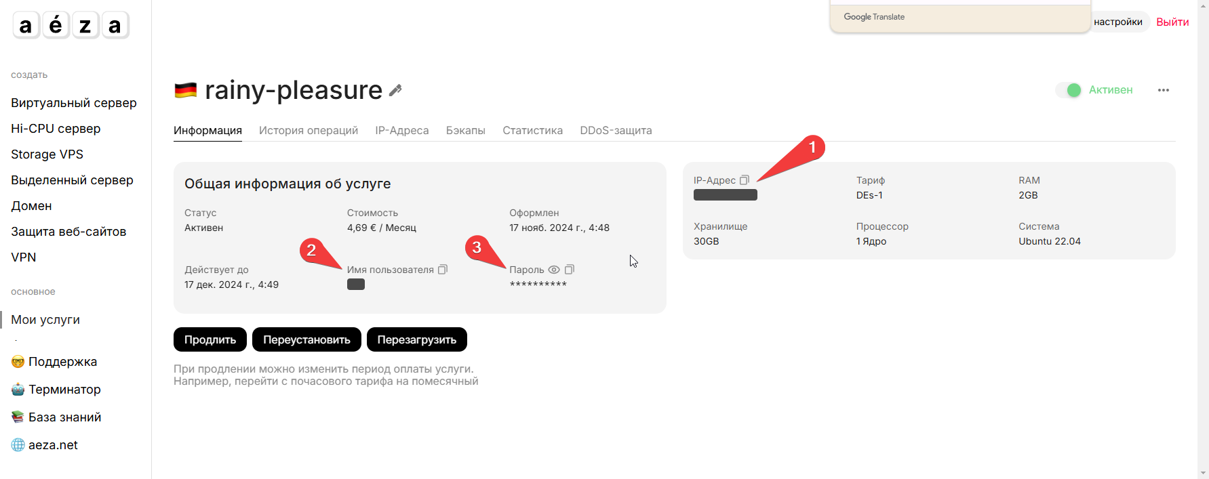Choose Выделенный сервер in the sidebar

pos(72,180)
